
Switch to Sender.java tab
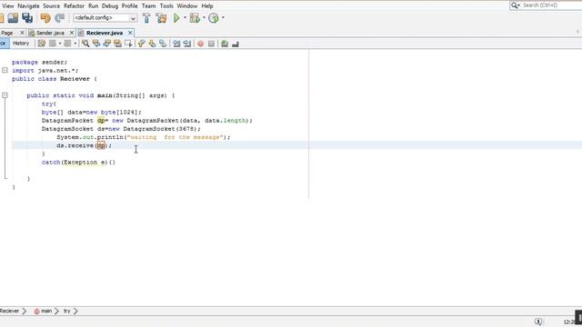[x=51, y=33]
